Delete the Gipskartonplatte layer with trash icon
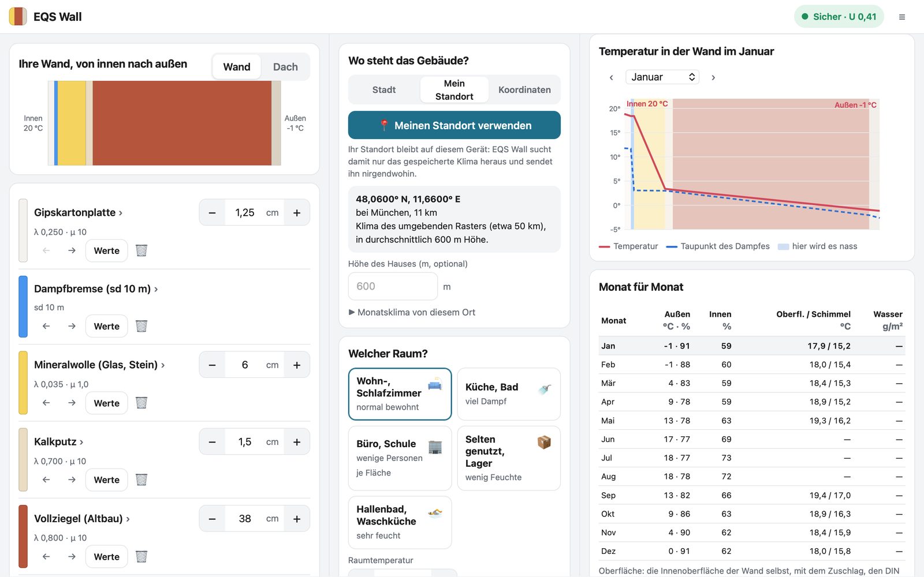 (x=141, y=250)
